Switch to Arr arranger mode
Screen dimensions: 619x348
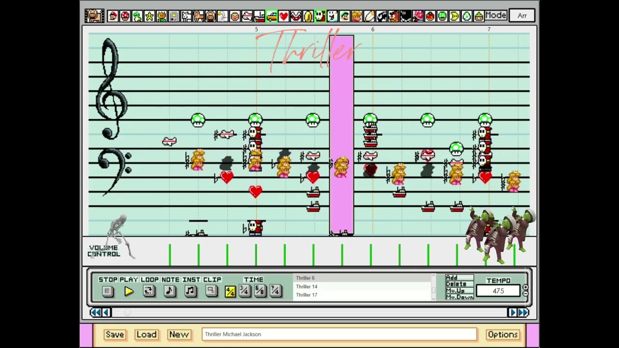[522, 15]
